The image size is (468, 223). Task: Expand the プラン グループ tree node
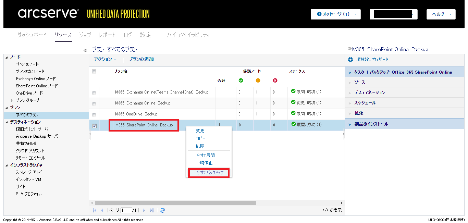pos(12,100)
